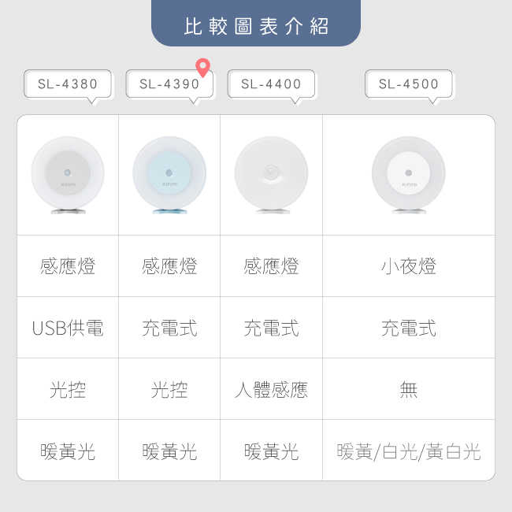This screenshot has height=512, width=512.
Task: Click the 無 cell under SL-4500
Action: [x=408, y=389]
